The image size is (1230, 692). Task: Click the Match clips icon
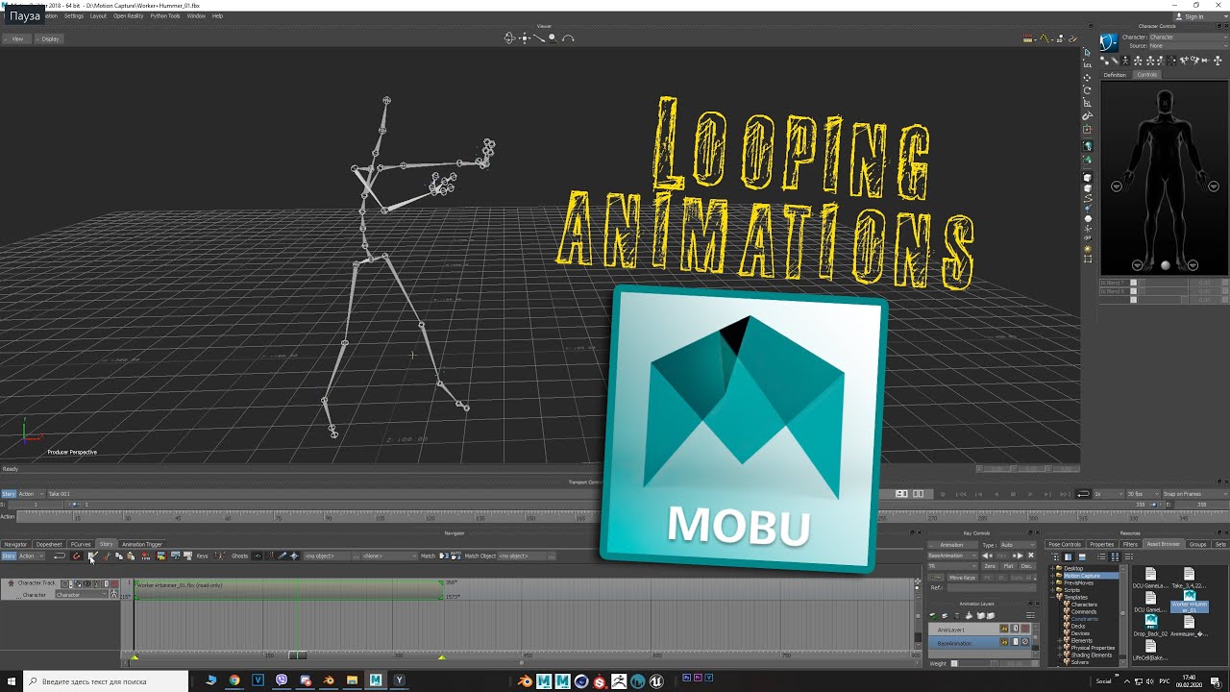tap(443, 556)
